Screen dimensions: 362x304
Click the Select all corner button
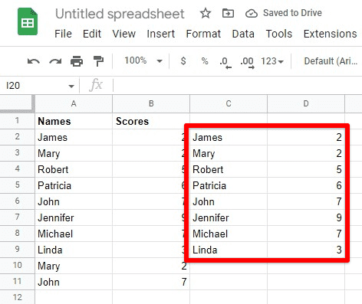(17, 103)
